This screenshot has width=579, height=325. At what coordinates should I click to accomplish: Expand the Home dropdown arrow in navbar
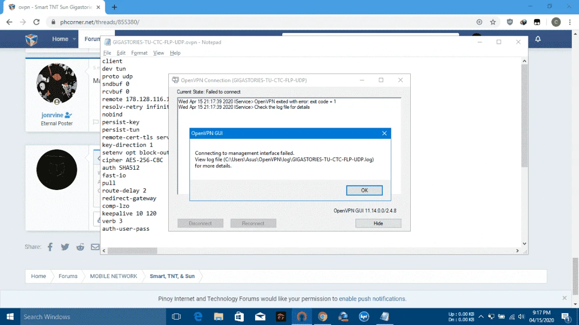click(x=74, y=39)
